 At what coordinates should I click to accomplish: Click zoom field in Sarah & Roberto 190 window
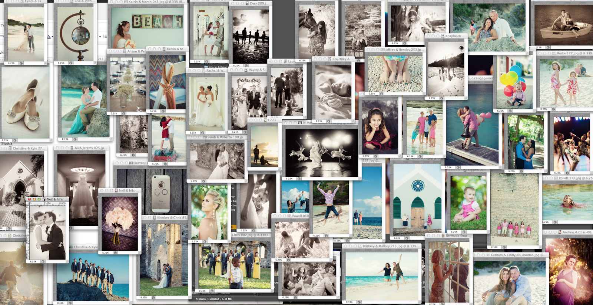(194, 181)
